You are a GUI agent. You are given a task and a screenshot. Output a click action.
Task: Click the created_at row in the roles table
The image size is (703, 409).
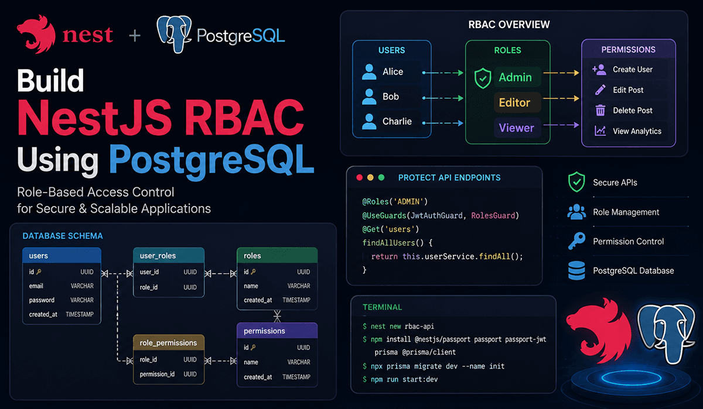click(x=277, y=300)
